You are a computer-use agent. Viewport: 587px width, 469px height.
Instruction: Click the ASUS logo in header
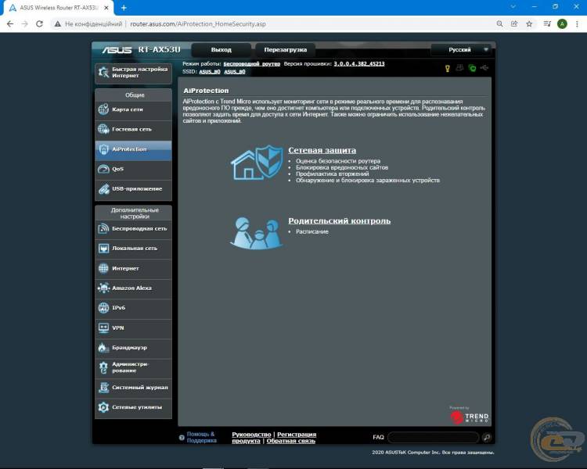(117, 50)
